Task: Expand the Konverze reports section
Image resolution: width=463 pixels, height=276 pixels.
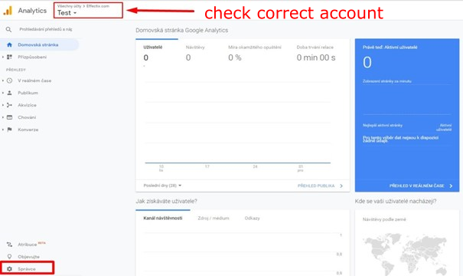Action: coord(3,130)
